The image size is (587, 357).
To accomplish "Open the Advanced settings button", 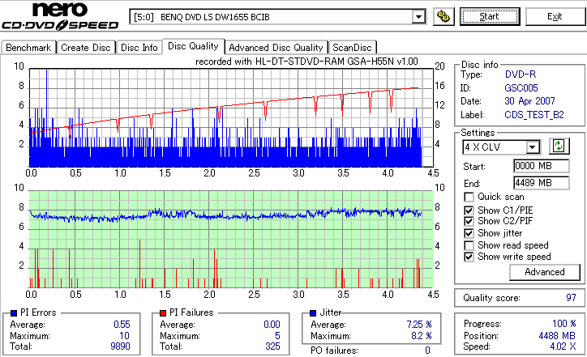I will [544, 272].
